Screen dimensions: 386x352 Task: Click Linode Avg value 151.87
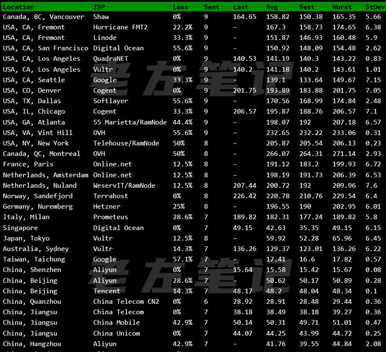tap(278, 38)
